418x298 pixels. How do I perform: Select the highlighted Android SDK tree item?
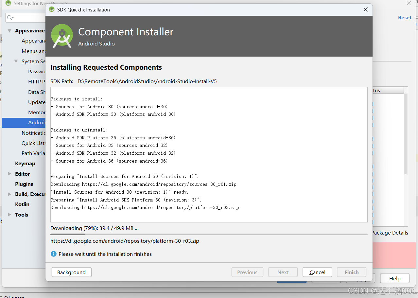[x=24, y=123]
